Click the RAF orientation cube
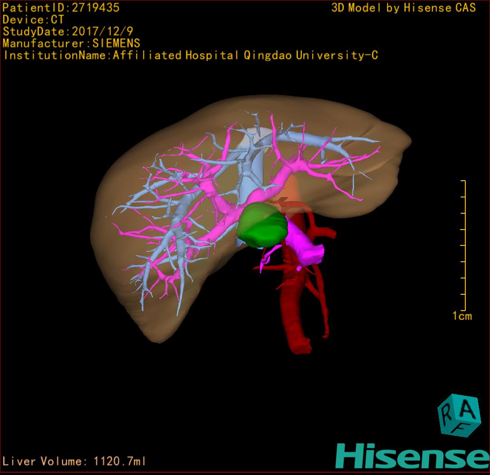 459,415
